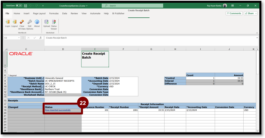The image size is (265, 138).
Task: Switch to the View tab
Action: pyautogui.click(x=84, y=13)
